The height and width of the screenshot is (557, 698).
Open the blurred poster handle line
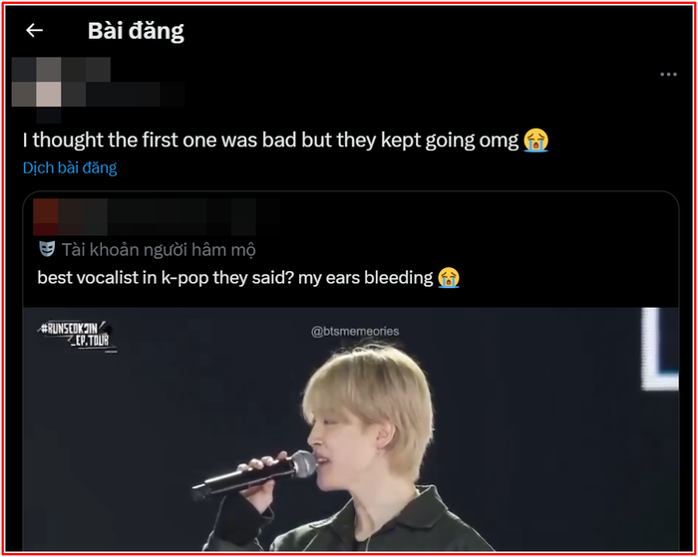pos(123,95)
